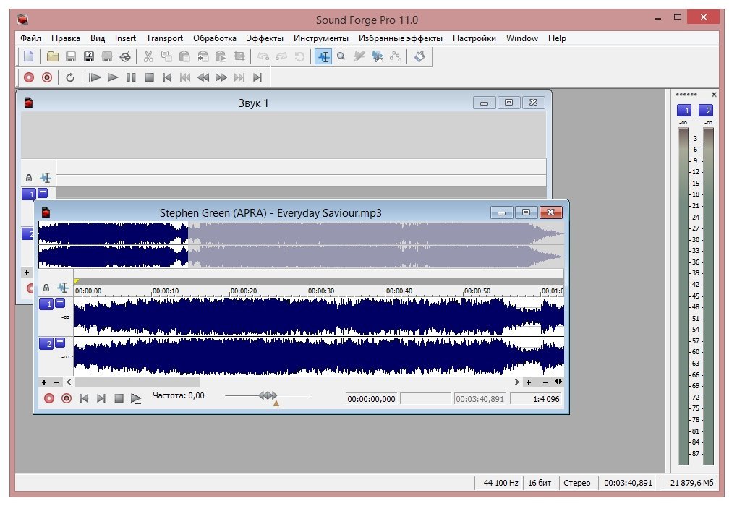
Task: Click the cursor position field 00:00:00,000
Action: pos(371,399)
